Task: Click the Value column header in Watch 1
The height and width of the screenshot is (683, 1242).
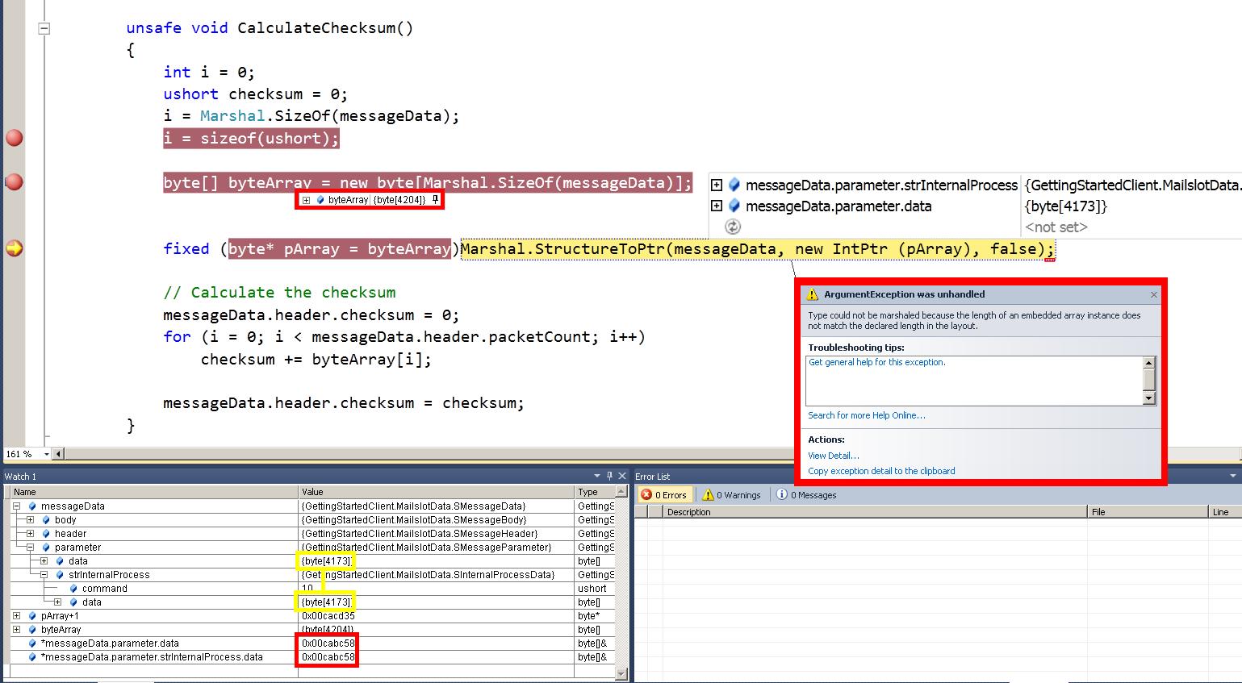Action: [437, 491]
